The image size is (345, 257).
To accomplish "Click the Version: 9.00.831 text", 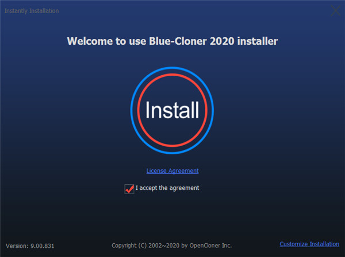I will 30,246.
